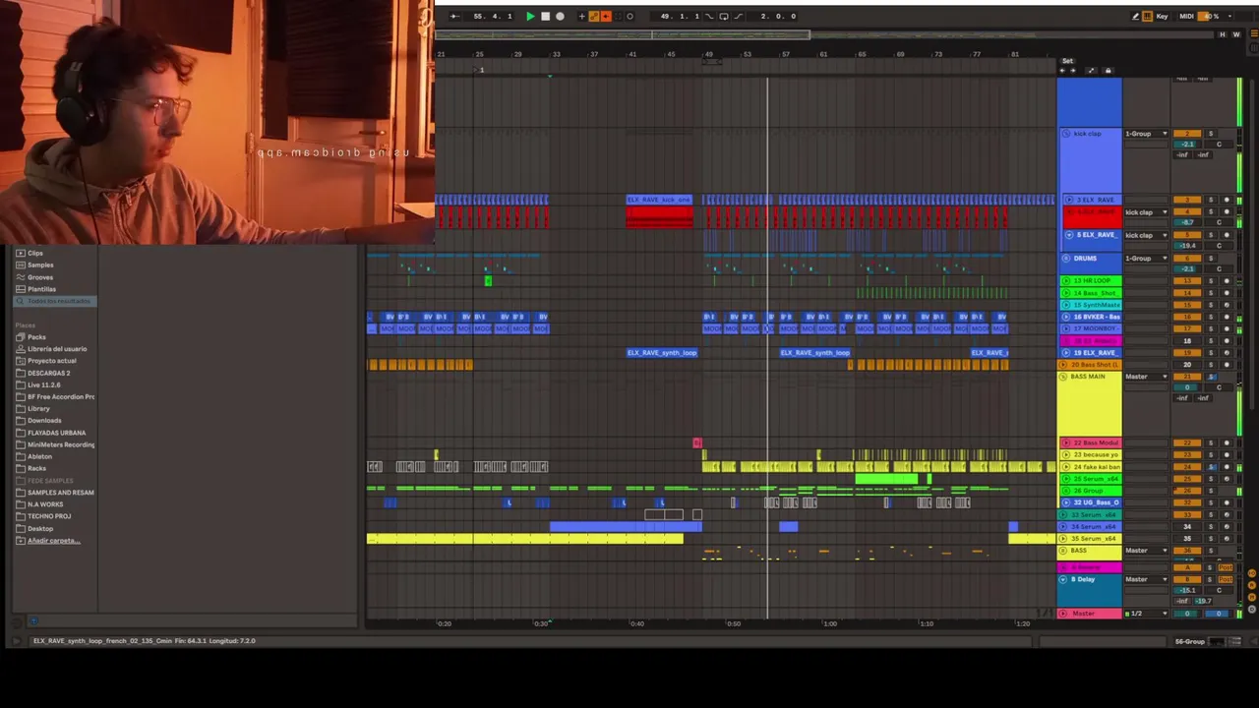Fold the BASS MAIN group track

1063,377
